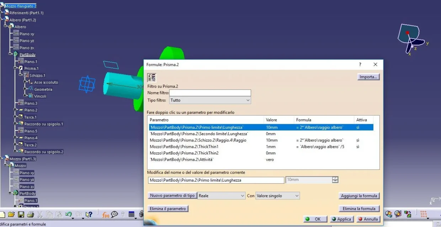441x227 pixels.
Task: Expand the Geometria node in tree
Action: click(26, 89)
